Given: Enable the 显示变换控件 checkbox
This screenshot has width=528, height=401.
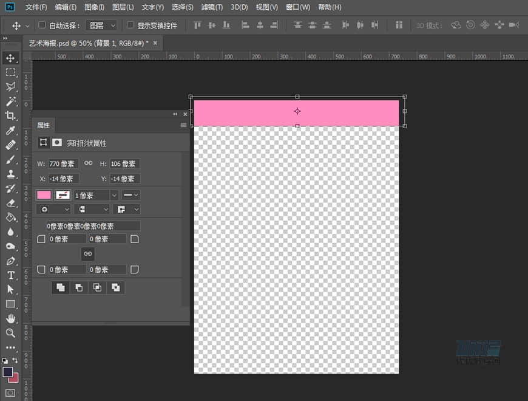Looking at the screenshot, I should point(130,24).
